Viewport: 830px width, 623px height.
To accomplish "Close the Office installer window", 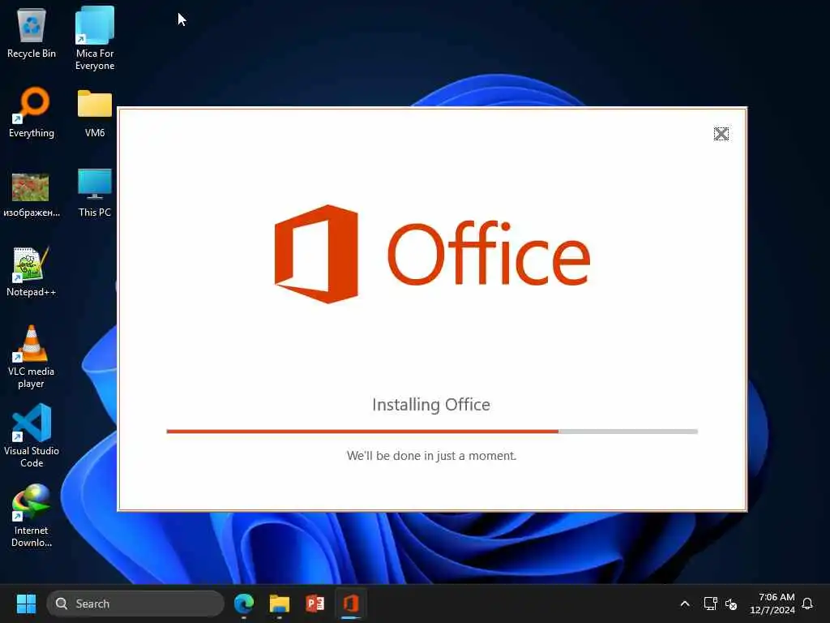I will pos(721,134).
